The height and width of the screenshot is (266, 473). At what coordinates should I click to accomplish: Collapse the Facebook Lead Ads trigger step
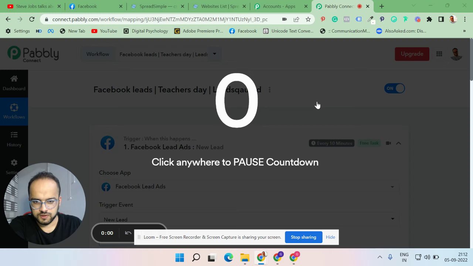click(398, 143)
